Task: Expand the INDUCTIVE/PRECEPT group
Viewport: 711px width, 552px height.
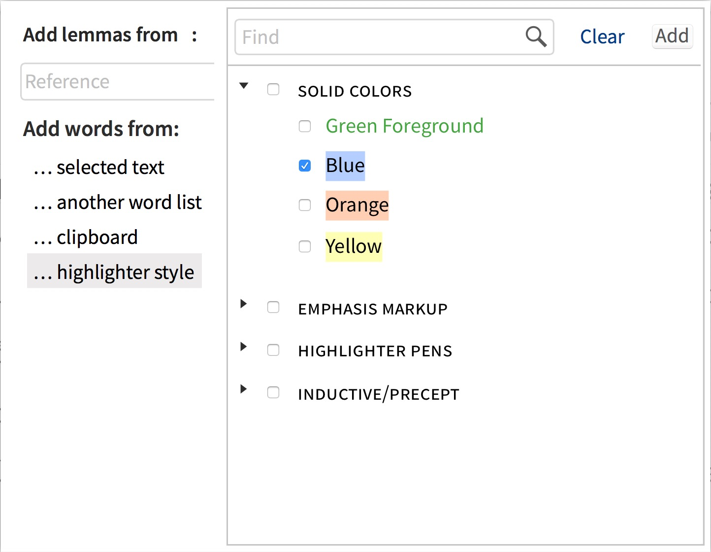Action: (243, 389)
